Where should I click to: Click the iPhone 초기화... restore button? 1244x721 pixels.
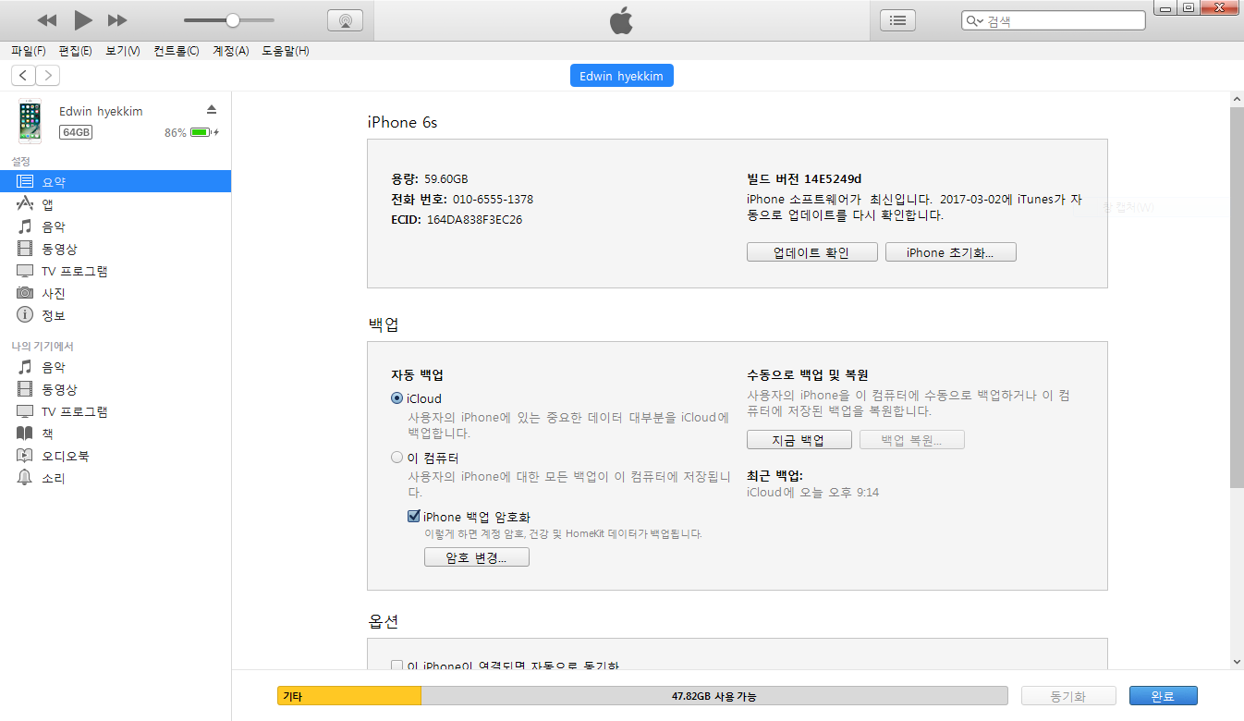[950, 252]
